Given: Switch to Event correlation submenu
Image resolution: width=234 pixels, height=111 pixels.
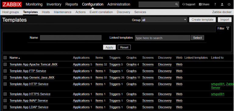Looking at the screenshot, I should coord(101,12).
